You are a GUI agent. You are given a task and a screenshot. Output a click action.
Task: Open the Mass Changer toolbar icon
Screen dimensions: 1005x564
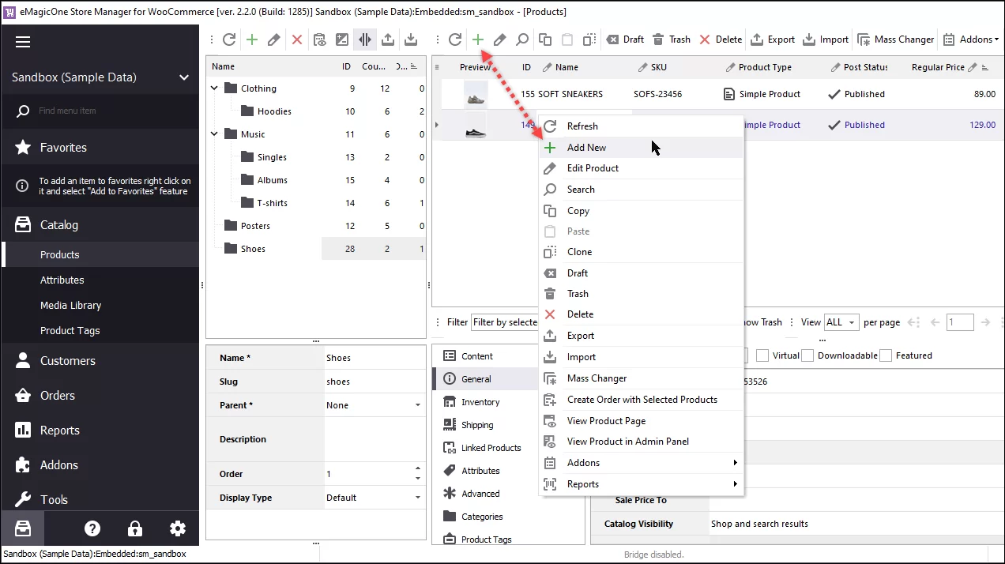point(895,39)
